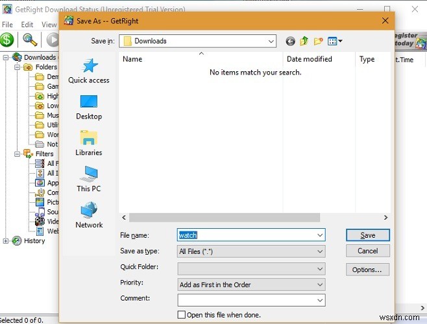Screen dimensions: 427x324
Task: Close the Save As dialog
Action: [x=385, y=21]
